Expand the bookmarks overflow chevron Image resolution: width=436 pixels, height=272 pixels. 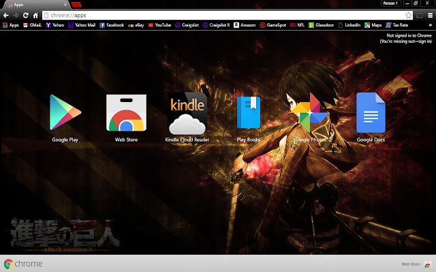tap(431, 25)
